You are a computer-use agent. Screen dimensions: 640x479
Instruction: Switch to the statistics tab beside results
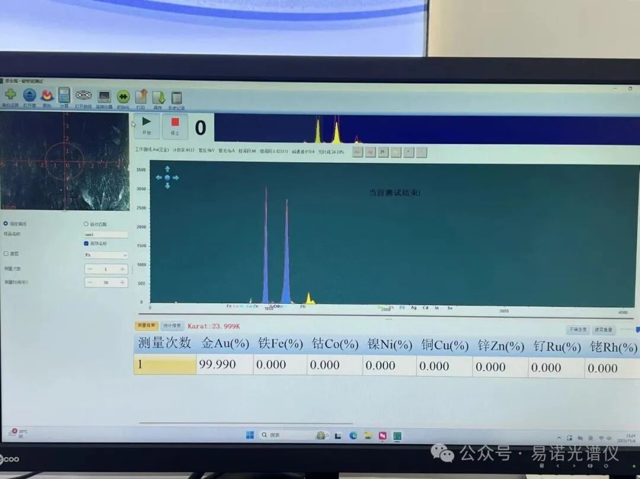click(172, 326)
